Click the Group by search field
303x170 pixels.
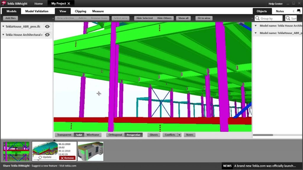(269, 18)
